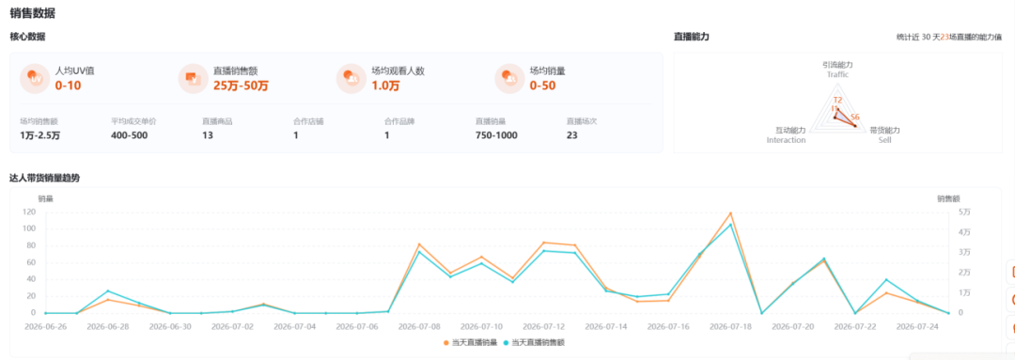Click the 120 tick on 销量 axis
This screenshot has width=1015, height=360.
pyautogui.click(x=28, y=211)
